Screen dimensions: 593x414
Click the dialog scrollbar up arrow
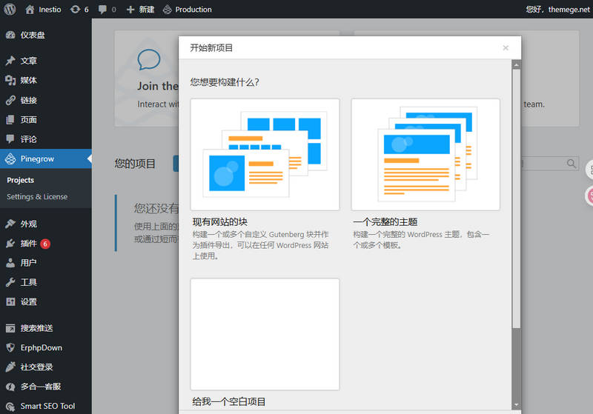tap(516, 64)
